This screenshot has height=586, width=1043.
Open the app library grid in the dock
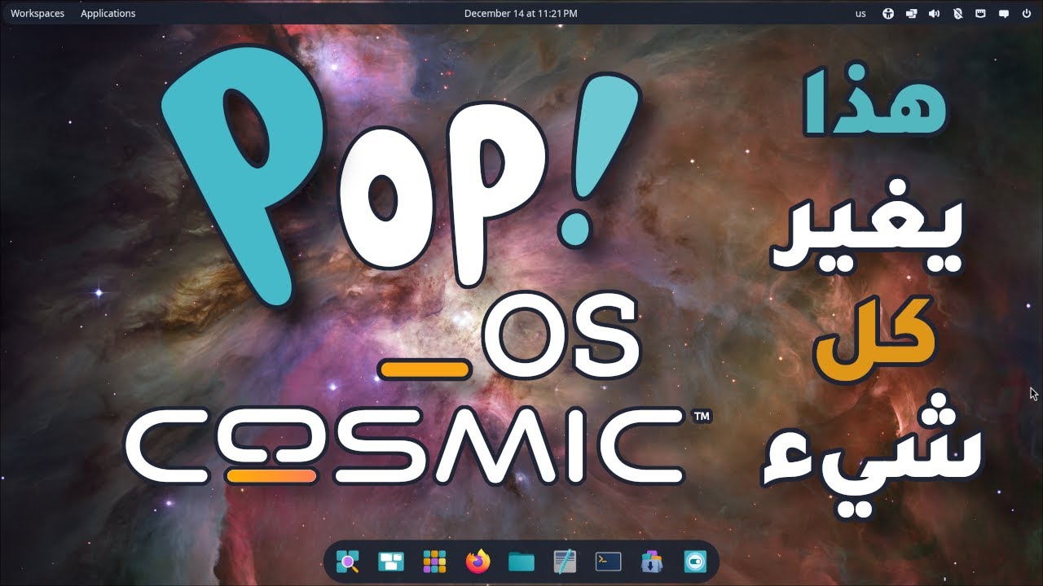coord(434,562)
